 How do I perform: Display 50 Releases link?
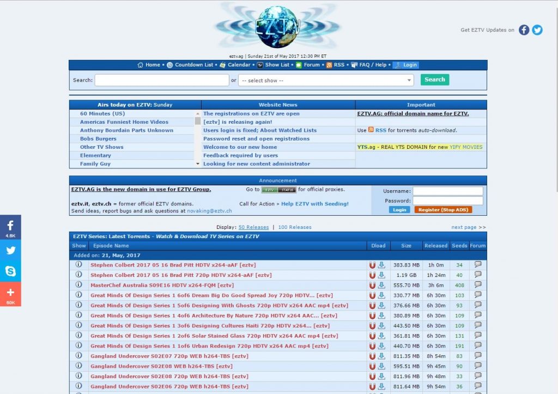point(253,227)
